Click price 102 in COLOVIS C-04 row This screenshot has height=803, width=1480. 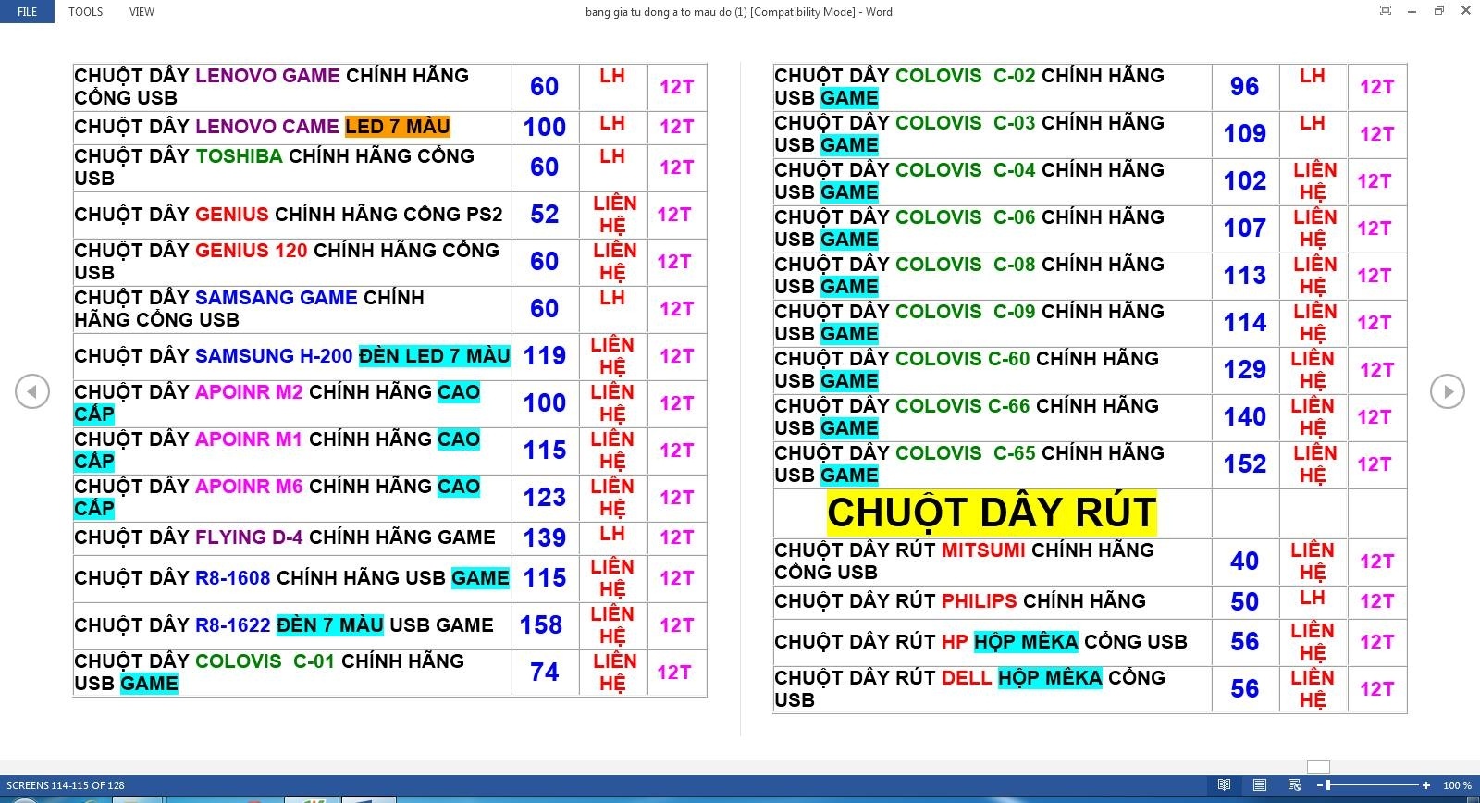point(1245,181)
